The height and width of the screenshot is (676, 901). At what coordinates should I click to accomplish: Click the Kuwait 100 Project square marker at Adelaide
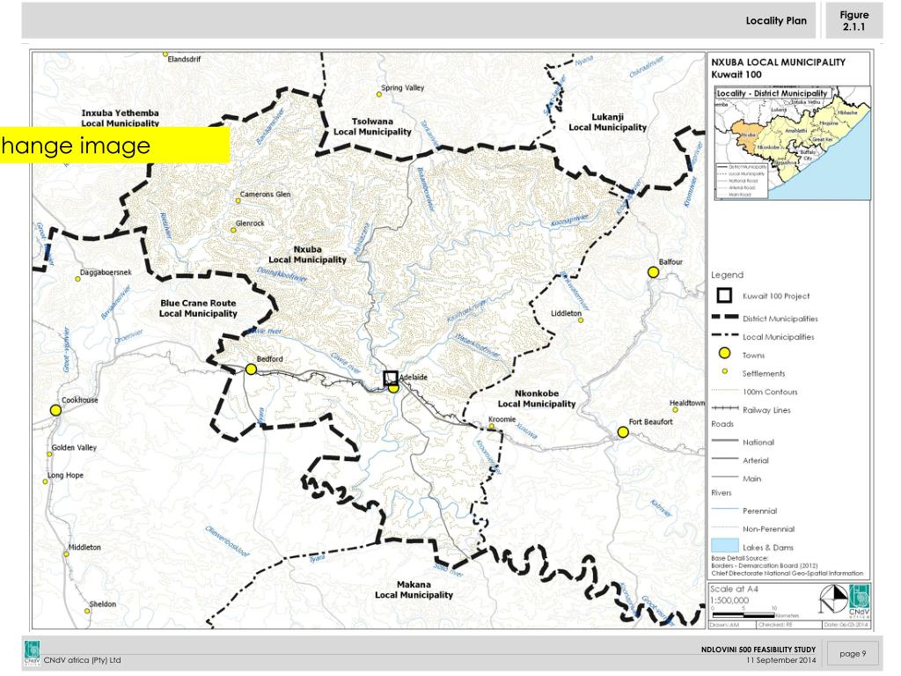391,378
